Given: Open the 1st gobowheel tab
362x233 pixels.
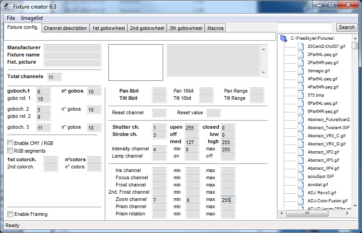Looking at the screenshot, I should click(108, 28).
